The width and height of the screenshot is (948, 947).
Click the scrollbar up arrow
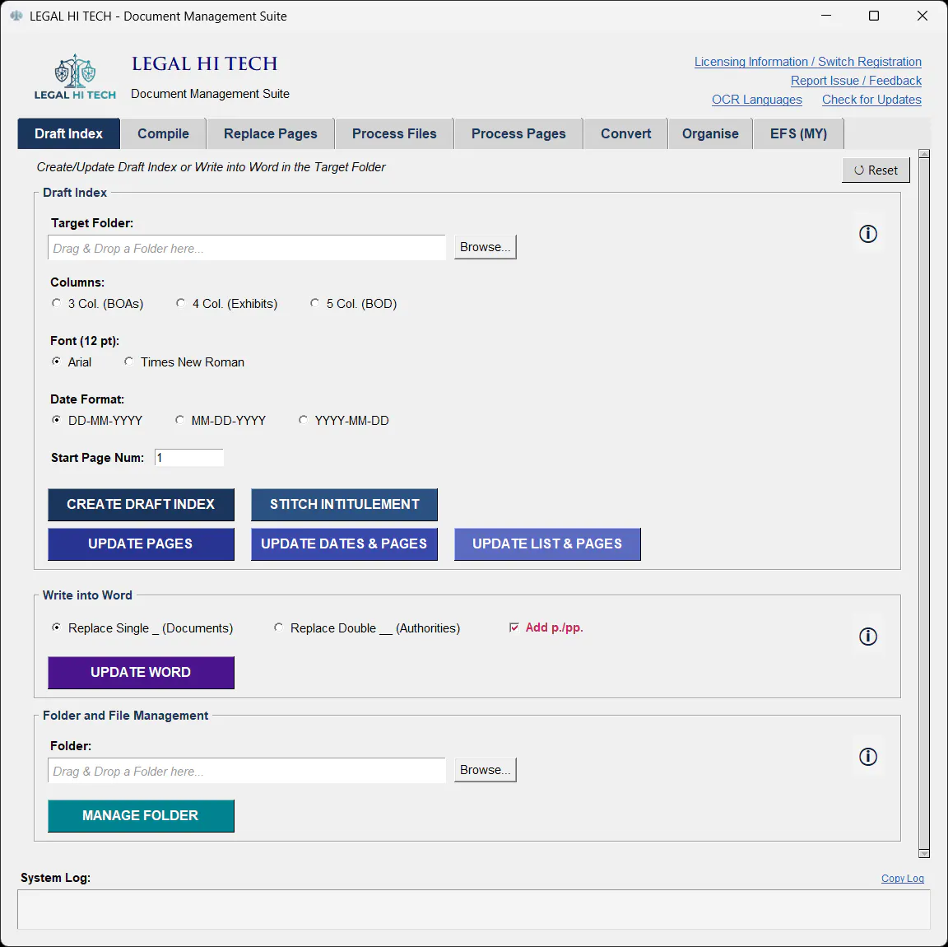[923, 154]
